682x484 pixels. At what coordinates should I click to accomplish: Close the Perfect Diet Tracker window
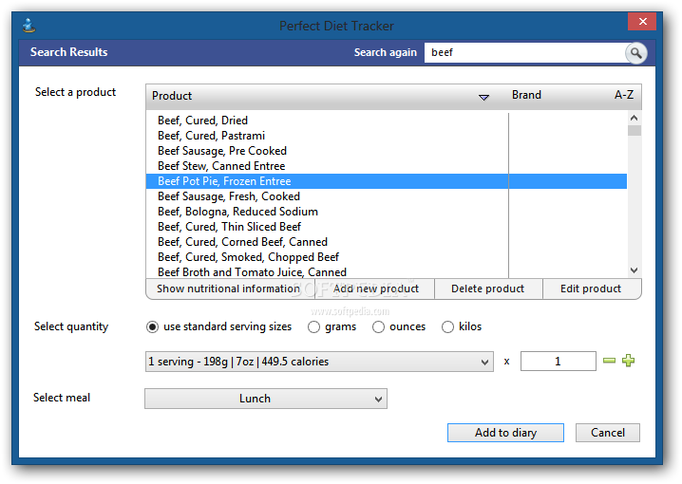642,21
